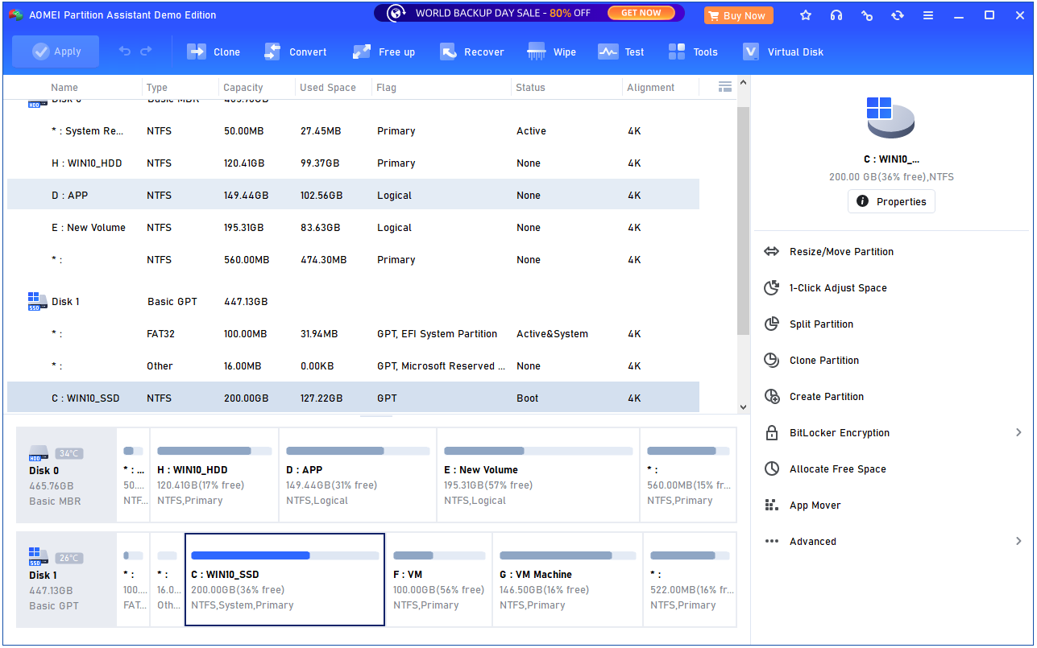Screen dimensions: 1037x648
Task: Click the star favorites icon in title bar
Action: click(x=806, y=15)
